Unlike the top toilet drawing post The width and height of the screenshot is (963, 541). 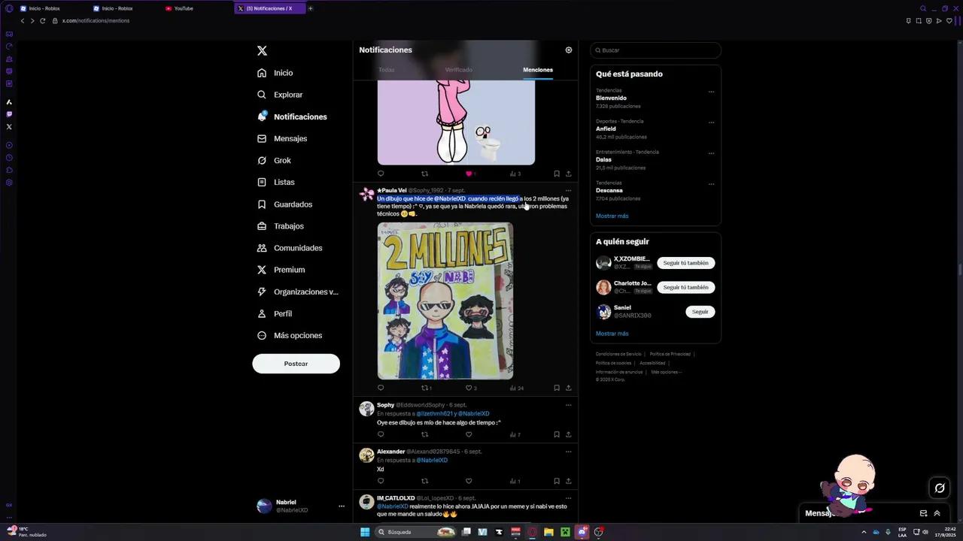pos(469,174)
